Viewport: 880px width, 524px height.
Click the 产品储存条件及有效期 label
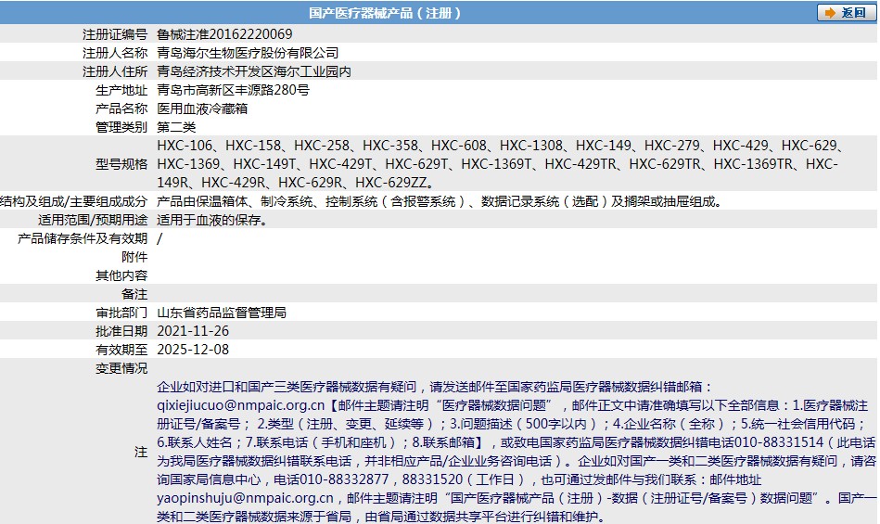point(83,237)
